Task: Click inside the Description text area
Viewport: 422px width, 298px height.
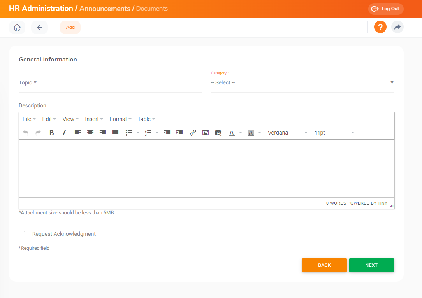Action: pyautogui.click(x=207, y=168)
